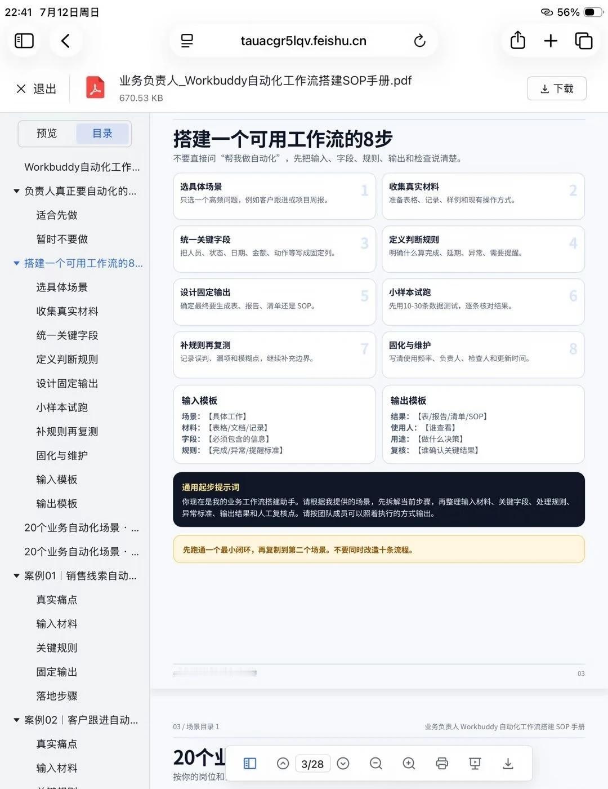Jump to 小样本试跑 in outline
Image resolution: width=608 pixels, height=789 pixels.
coord(62,407)
